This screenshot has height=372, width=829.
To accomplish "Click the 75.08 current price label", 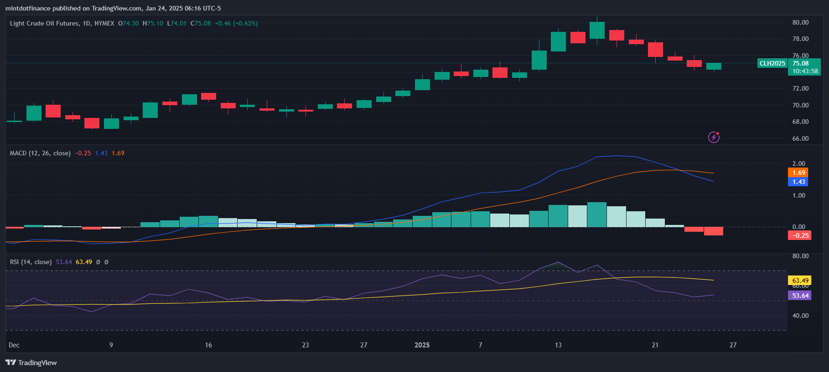I will point(801,63).
